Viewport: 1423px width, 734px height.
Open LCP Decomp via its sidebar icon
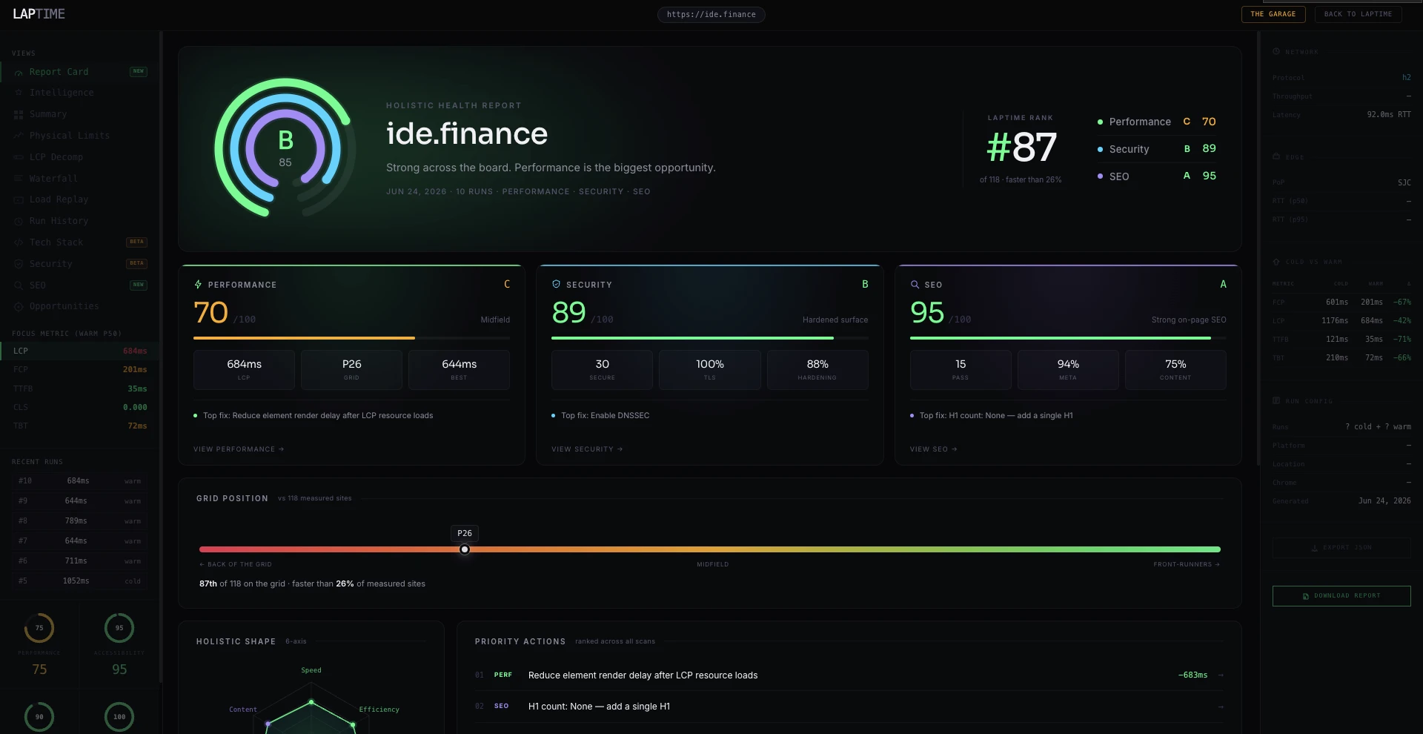coord(19,157)
